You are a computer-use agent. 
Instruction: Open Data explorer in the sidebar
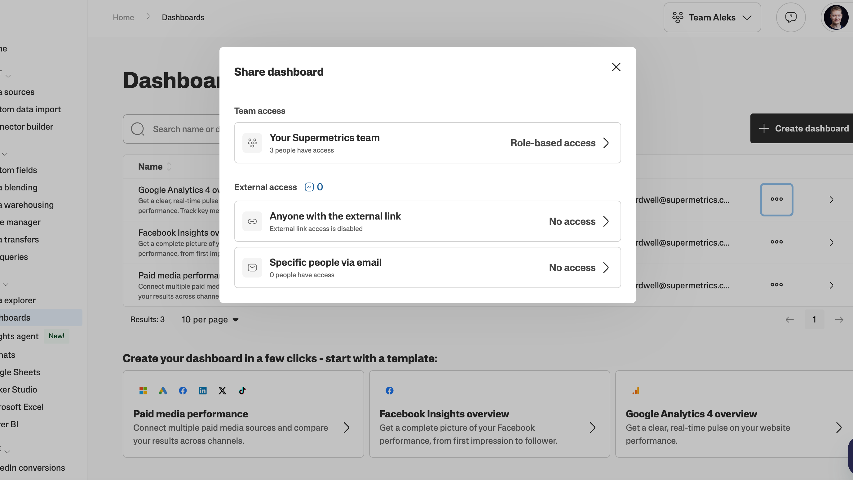pos(18,300)
